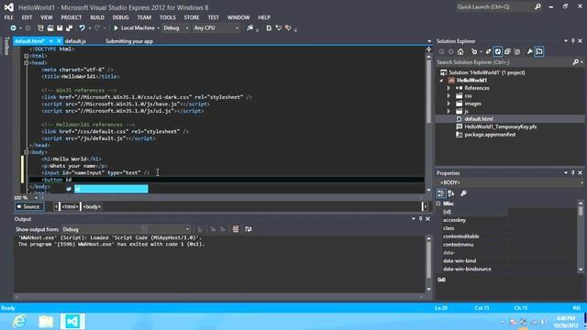This screenshot has width=587, height=330.
Task: Open the Local Machine target dropdown arrow
Action: point(158,28)
